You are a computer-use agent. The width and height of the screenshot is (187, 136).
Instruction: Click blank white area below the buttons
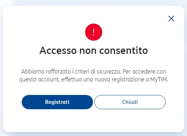coord(94,121)
